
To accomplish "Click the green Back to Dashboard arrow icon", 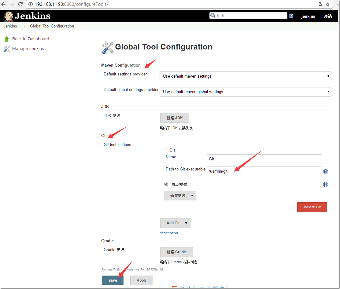I will coord(7,39).
